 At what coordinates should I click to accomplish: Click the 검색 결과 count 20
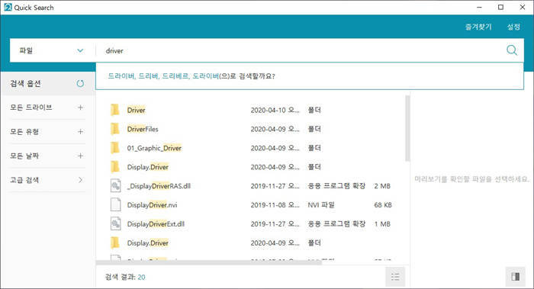141,277
